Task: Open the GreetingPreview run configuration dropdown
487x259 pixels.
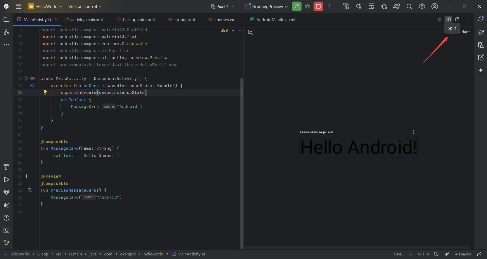Action: (267, 6)
